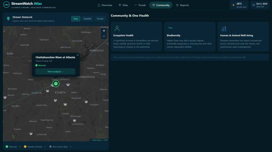Open the Ecosystem Health card
Screen dimensions: 272x152
(136, 36)
